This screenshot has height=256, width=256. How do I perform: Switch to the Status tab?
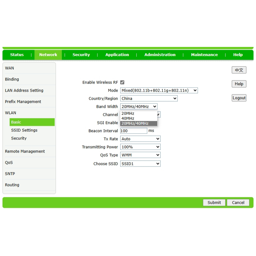[17, 55]
